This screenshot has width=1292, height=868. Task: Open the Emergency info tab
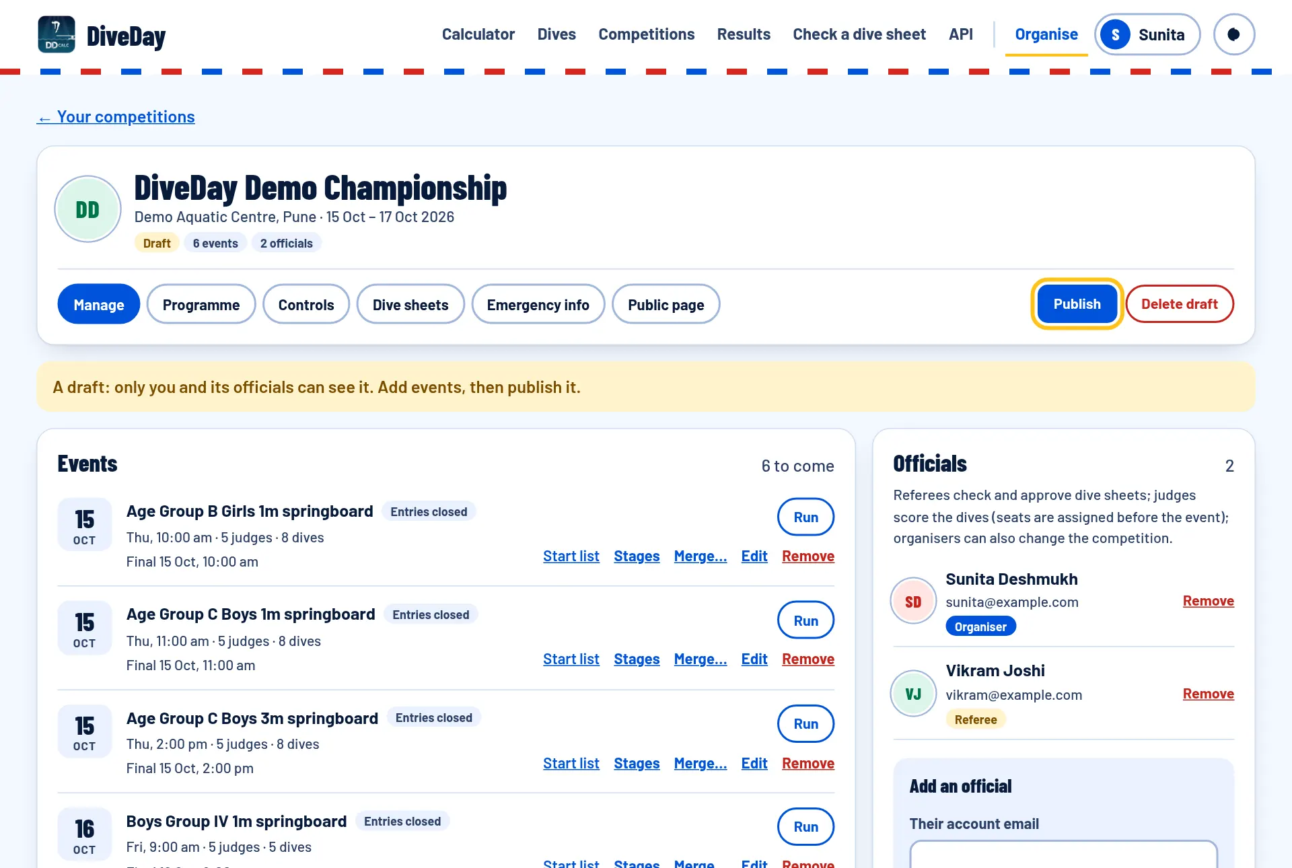point(538,304)
